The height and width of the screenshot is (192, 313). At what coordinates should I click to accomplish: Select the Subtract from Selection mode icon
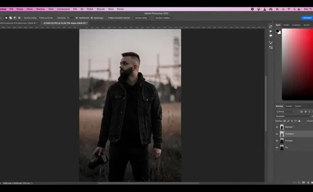[15, 18]
